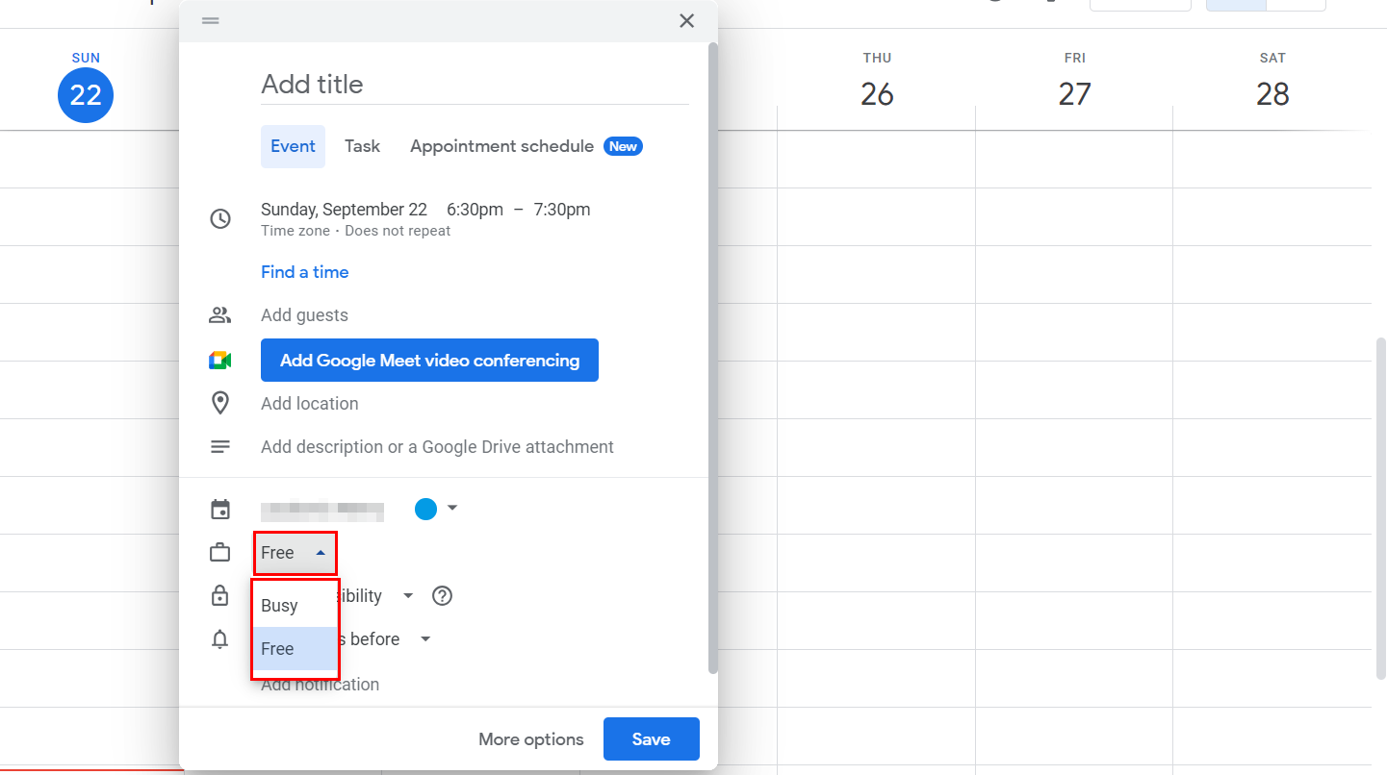The height and width of the screenshot is (775, 1387).
Task: Expand the visibility dropdown arrow
Action: [408, 596]
